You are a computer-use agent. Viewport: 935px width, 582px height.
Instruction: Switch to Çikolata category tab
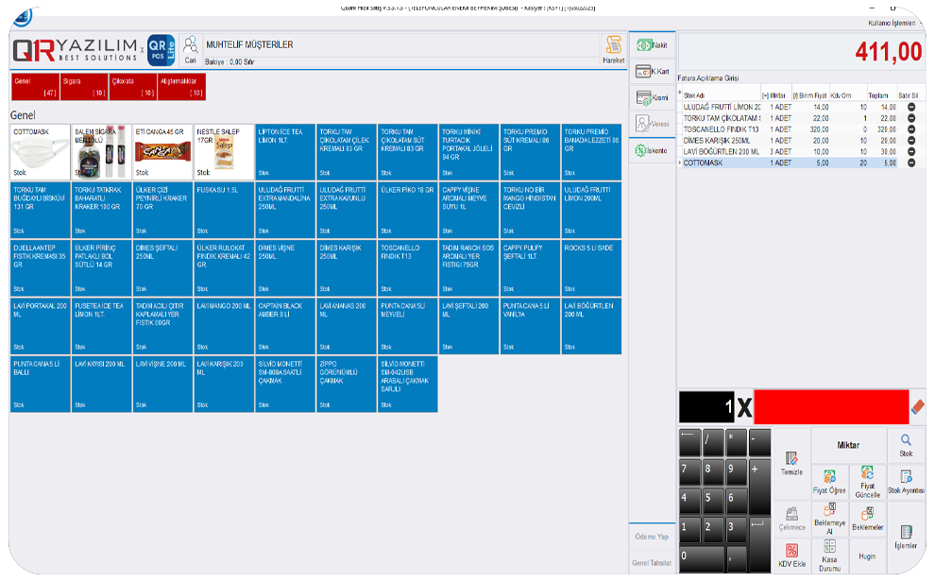[133, 87]
